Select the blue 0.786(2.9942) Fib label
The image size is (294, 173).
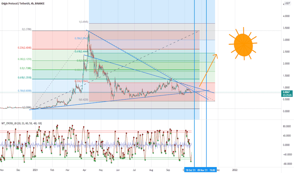[x=81, y=38]
